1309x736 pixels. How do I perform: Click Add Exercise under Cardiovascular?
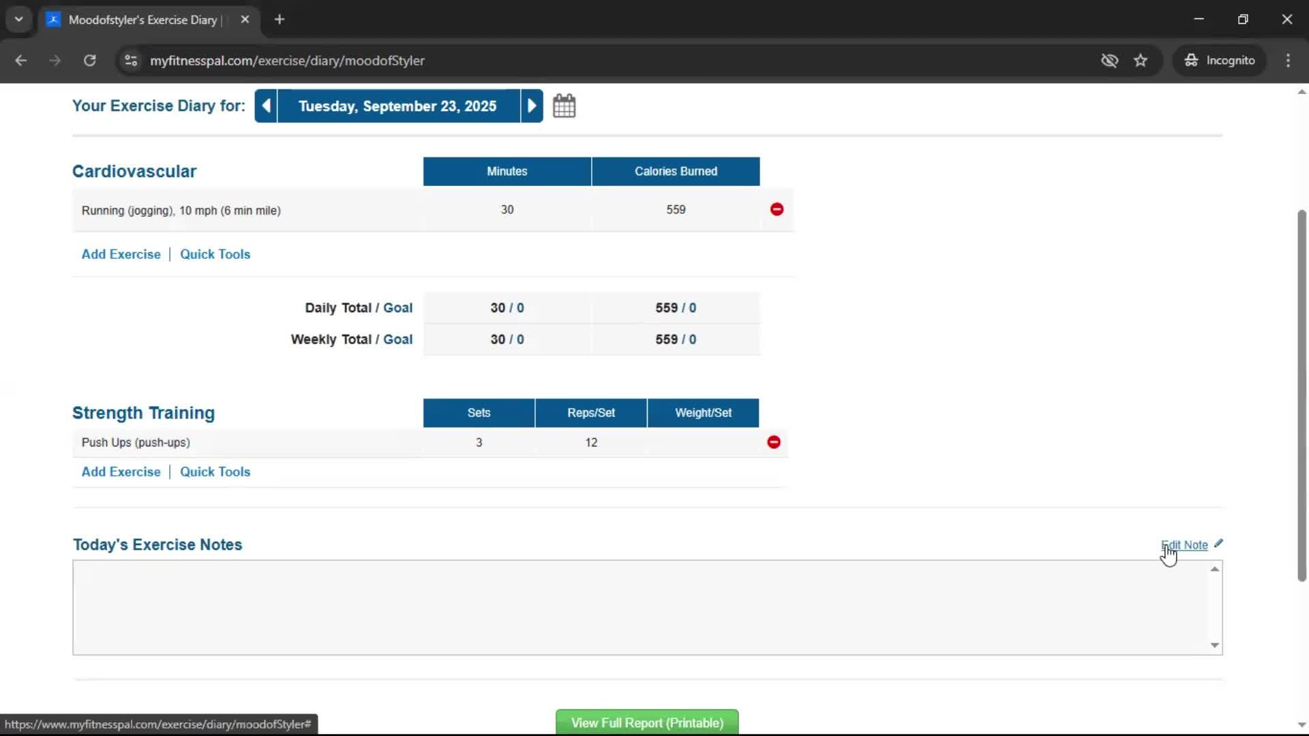point(121,254)
